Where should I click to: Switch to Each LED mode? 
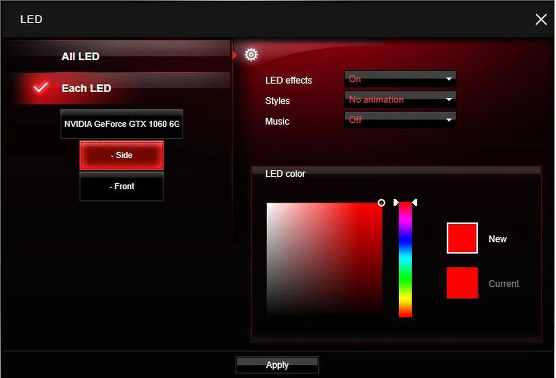(x=87, y=88)
